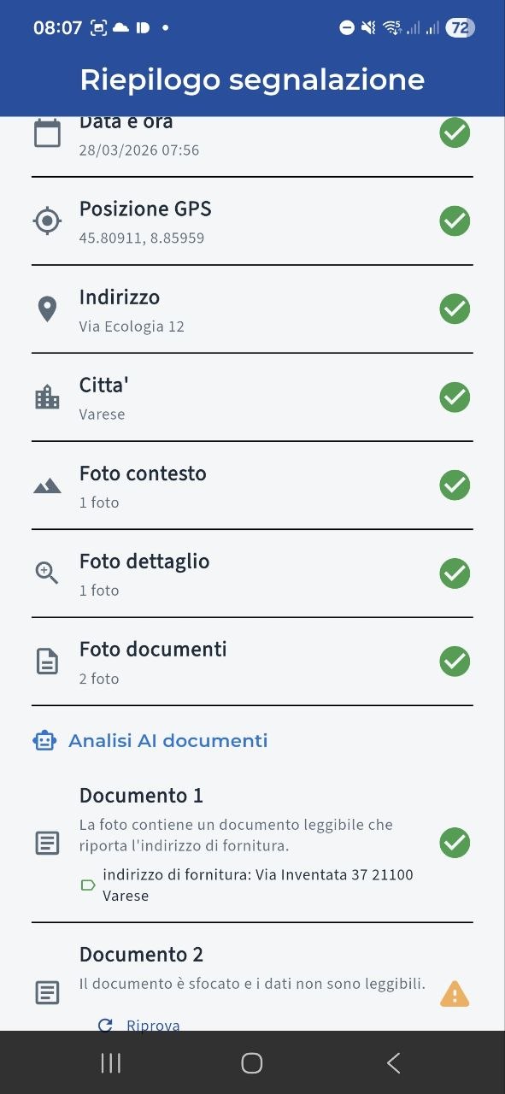Click the calendar icon next to Data e ora
This screenshot has height=1094, width=505.
click(47, 132)
